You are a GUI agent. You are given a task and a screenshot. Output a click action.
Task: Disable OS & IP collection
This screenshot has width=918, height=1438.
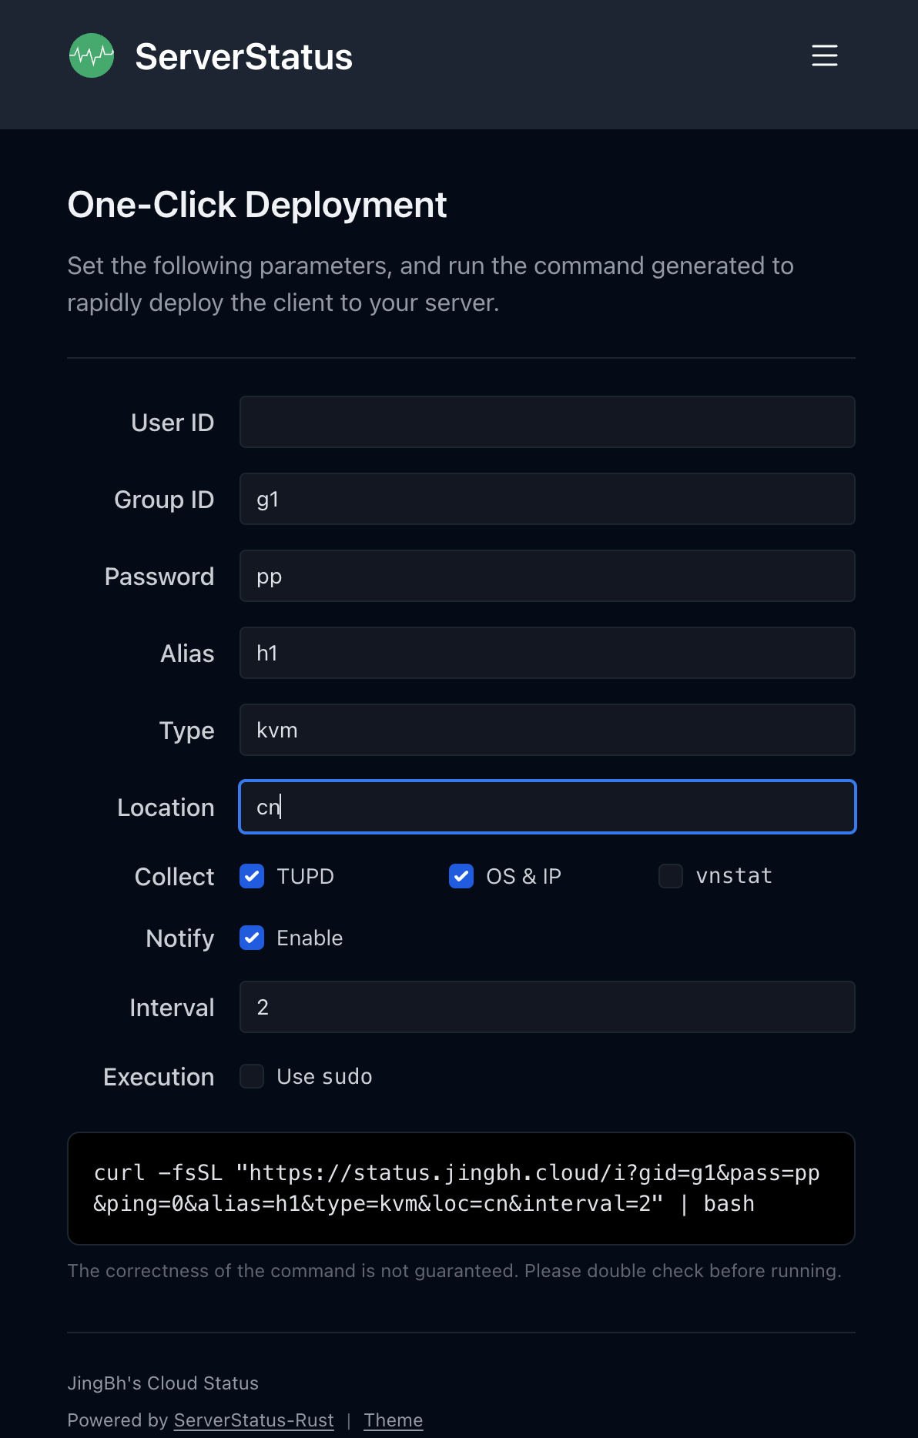pos(461,876)
